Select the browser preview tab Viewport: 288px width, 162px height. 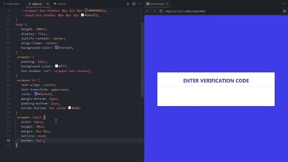tap(157, 4)
